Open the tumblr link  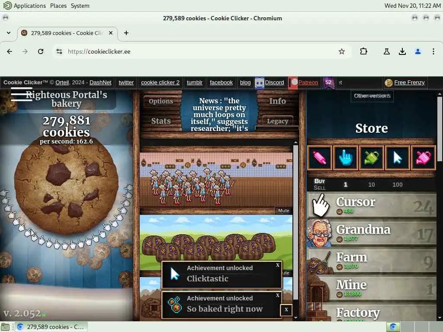coord(195,83)
